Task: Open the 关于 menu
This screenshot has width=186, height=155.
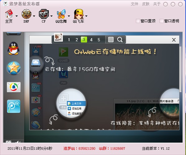Action: (157, 4)
